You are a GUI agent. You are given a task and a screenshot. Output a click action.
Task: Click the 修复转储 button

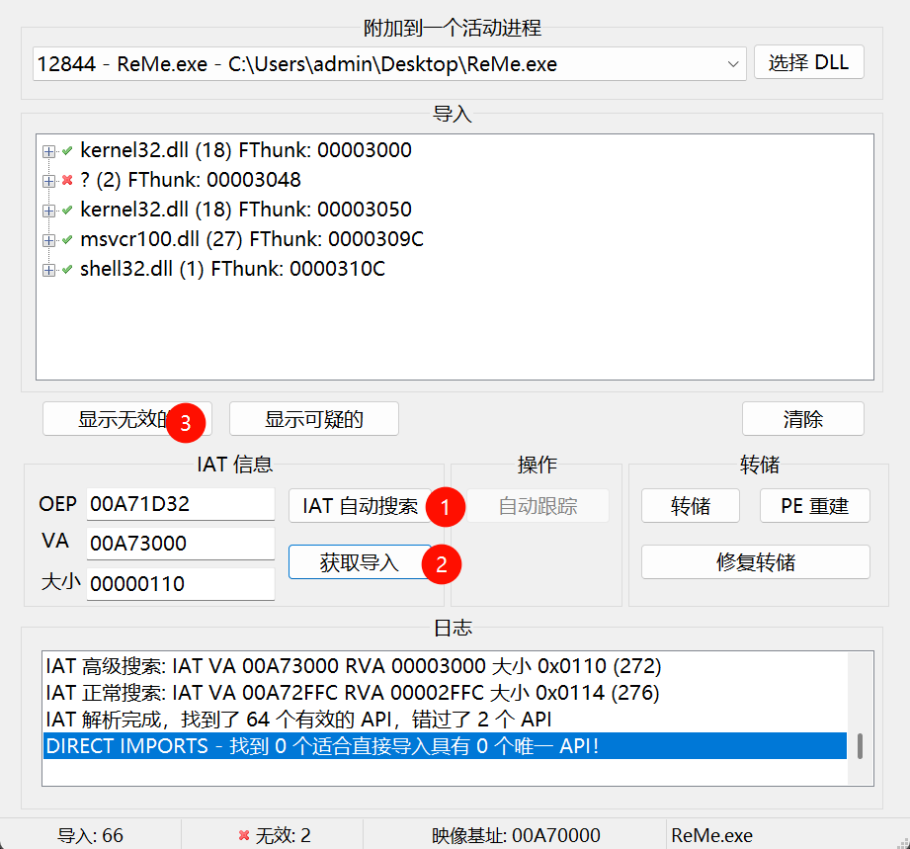point(755,562)
